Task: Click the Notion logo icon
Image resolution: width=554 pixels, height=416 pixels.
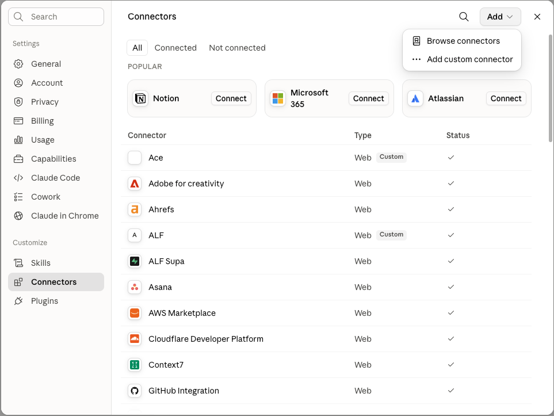Action: tap(140, 98)
